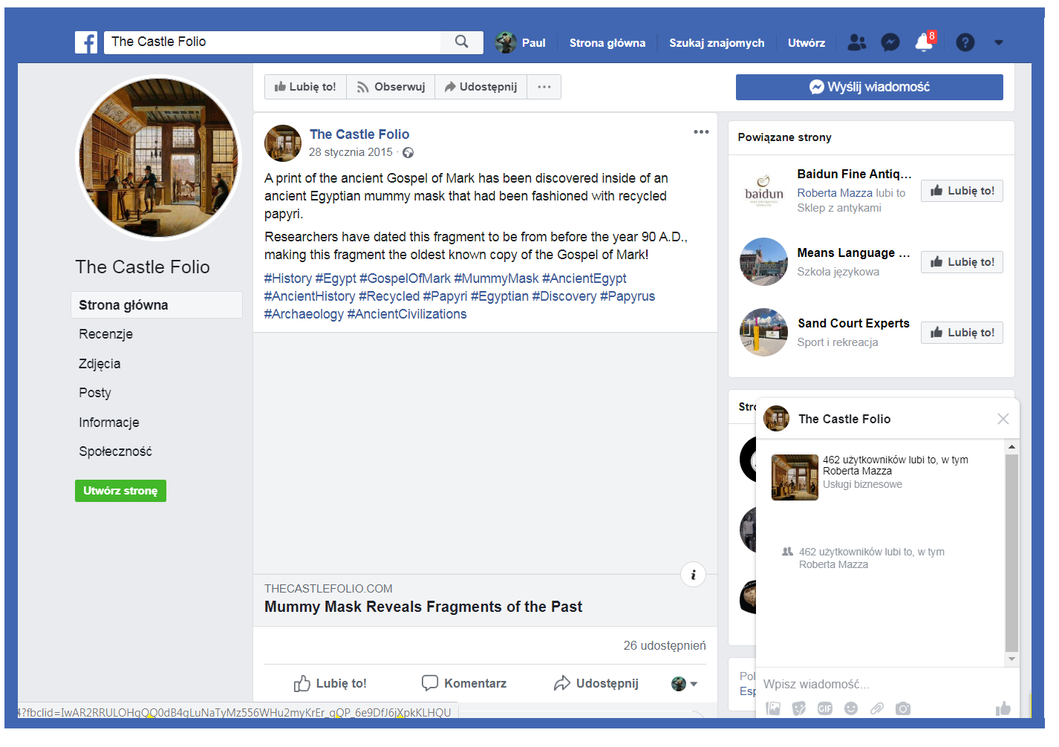The width and height of the screenshot is (1059, 747).
Task: Click the public globe icon by post date
Action: pos(408,153)
